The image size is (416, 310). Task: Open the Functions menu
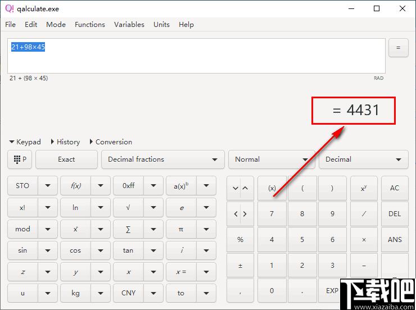coord(90,25)
